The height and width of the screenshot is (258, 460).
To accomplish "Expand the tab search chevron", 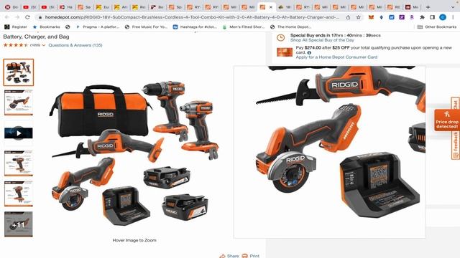I will (x=453, y=6).
